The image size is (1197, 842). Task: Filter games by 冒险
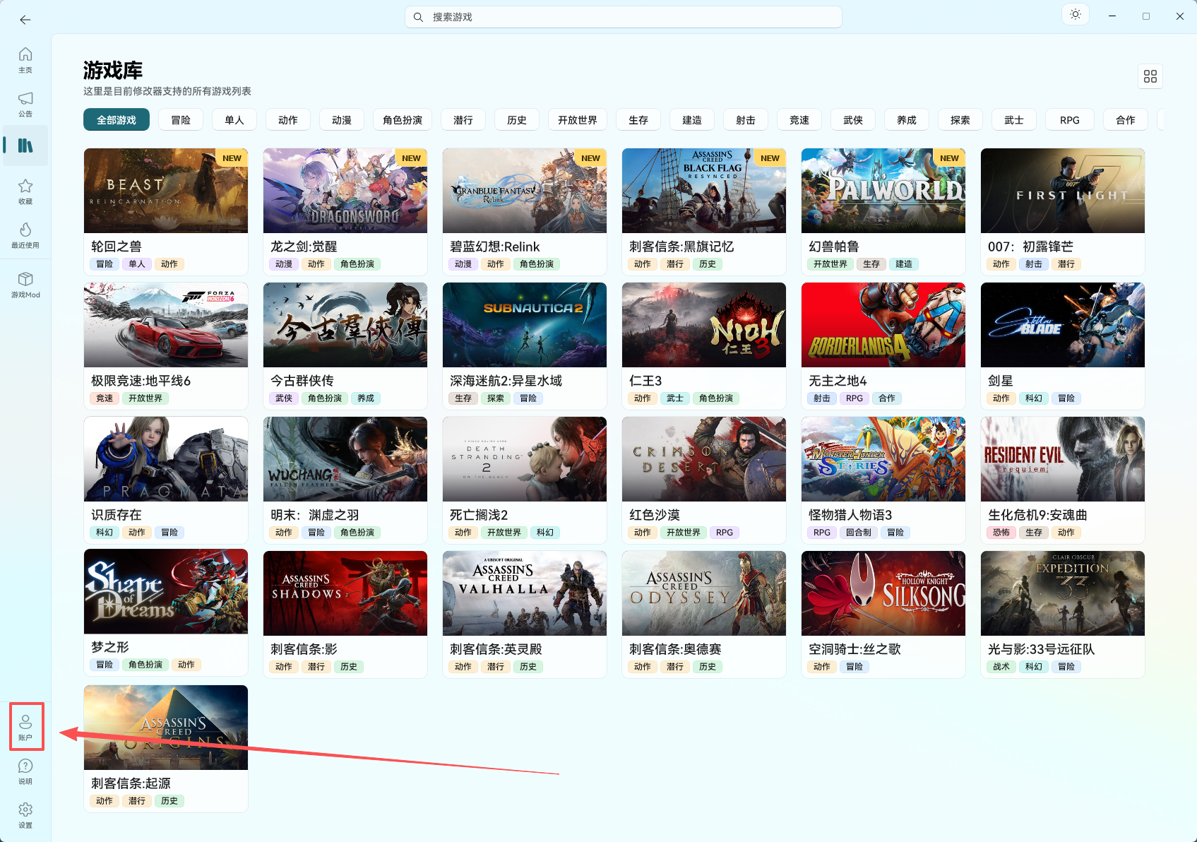click(181, 120)
